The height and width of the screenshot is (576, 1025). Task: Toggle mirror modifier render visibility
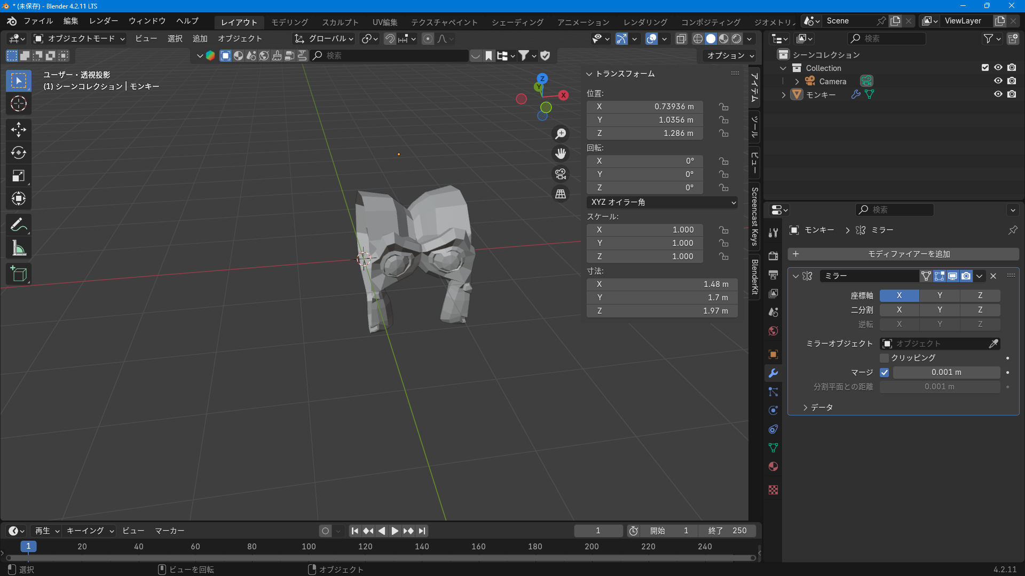point(966,276)
